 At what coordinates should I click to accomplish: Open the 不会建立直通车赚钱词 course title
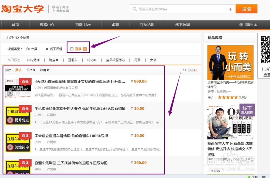[x=71, y=136]
